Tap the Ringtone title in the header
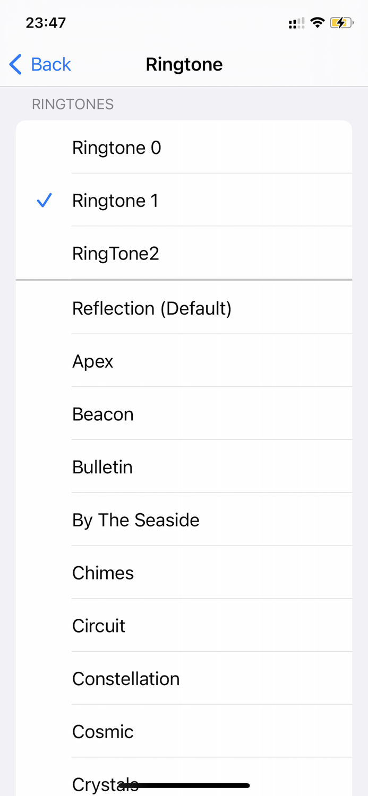This screenshot has width=368, height=796. tap(184, 64)
